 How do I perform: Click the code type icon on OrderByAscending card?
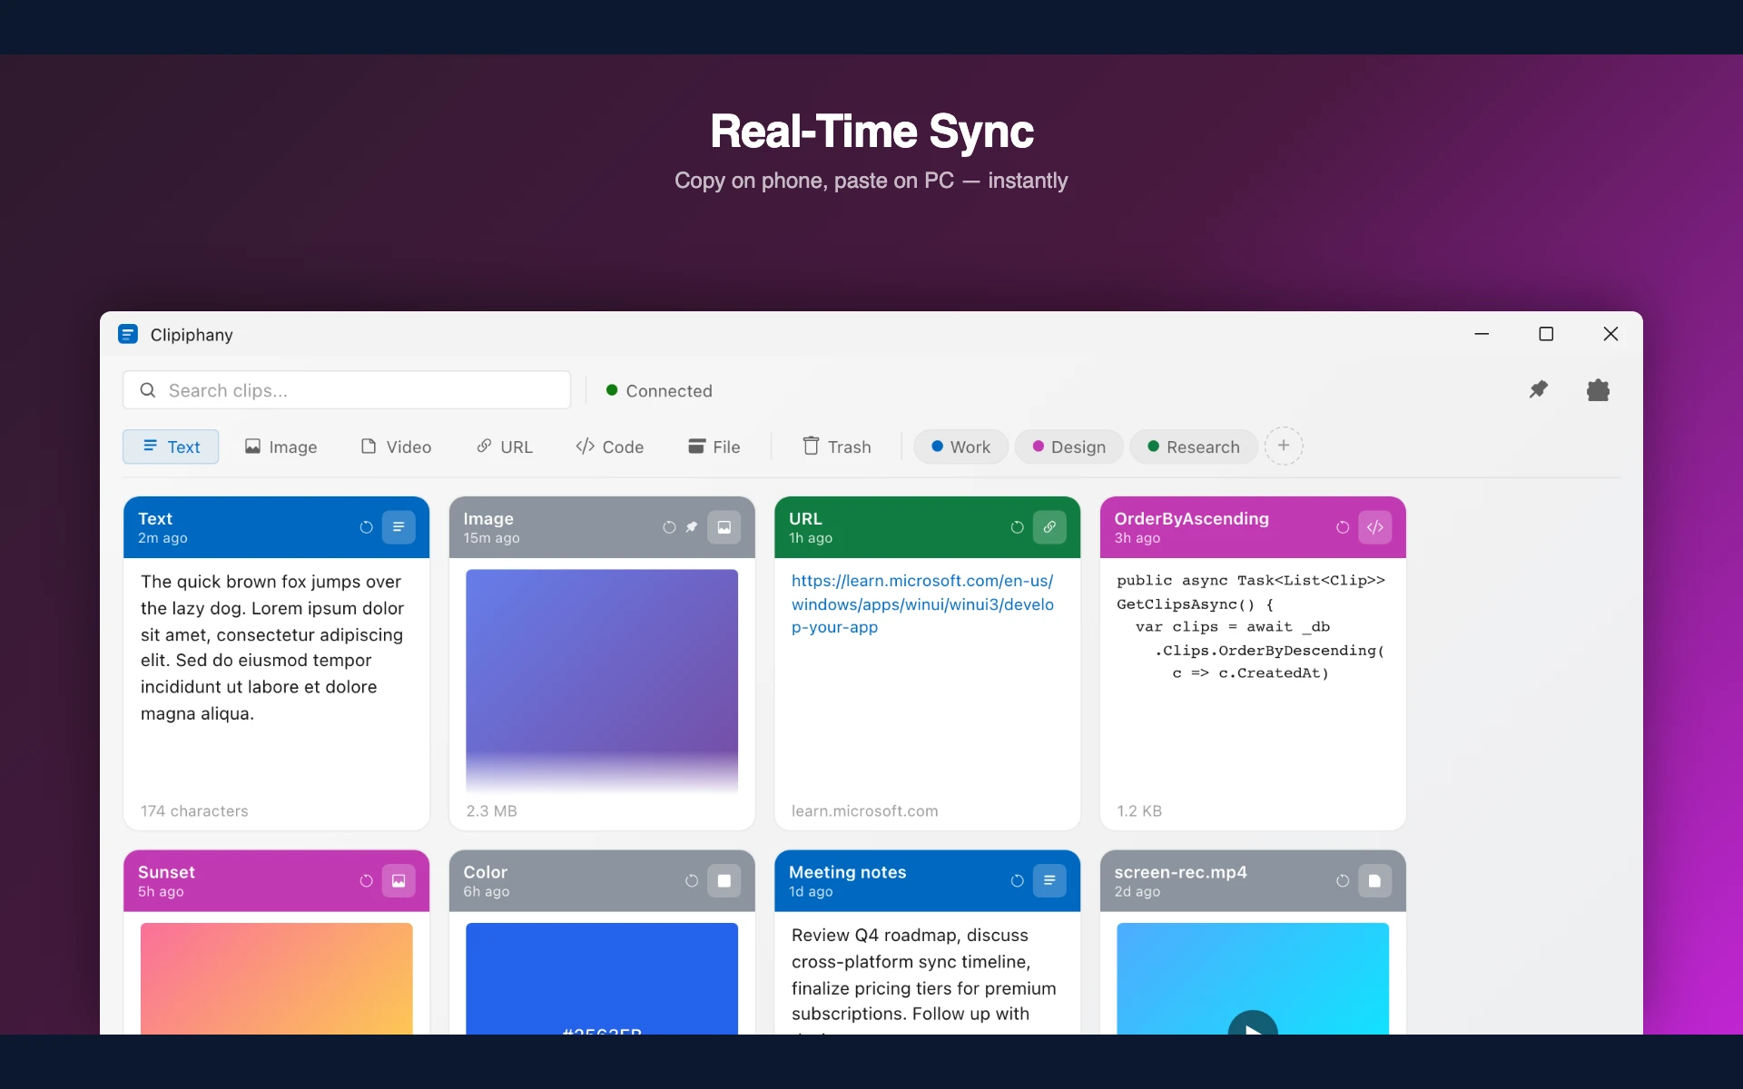(1375, 527)
